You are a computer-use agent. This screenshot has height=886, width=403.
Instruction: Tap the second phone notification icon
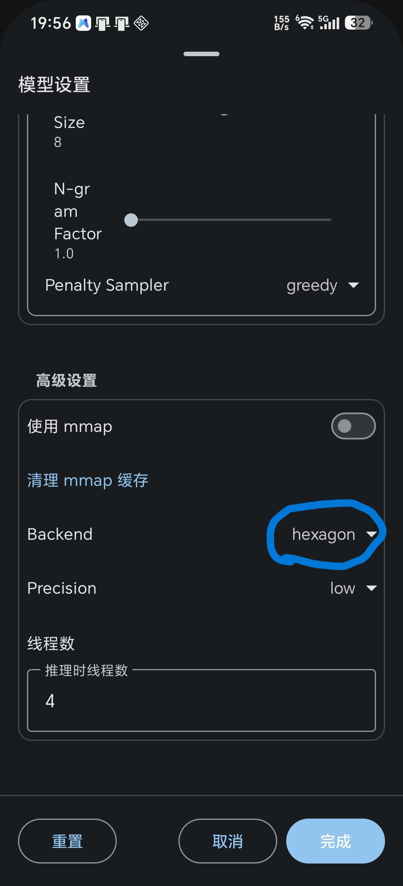pos(122,24)
